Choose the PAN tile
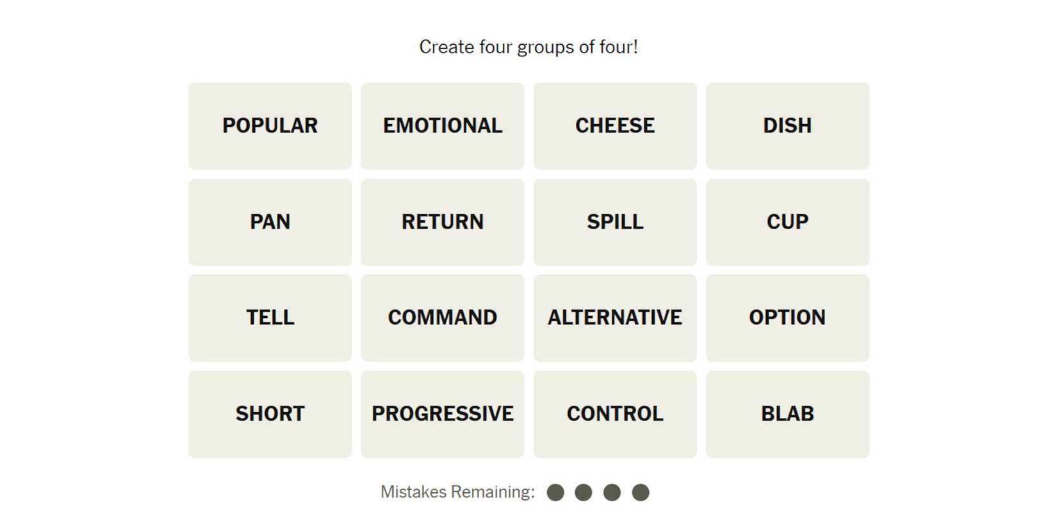Screen dimensions: 1057x528 pyautogui.click(x=270, y=222)
